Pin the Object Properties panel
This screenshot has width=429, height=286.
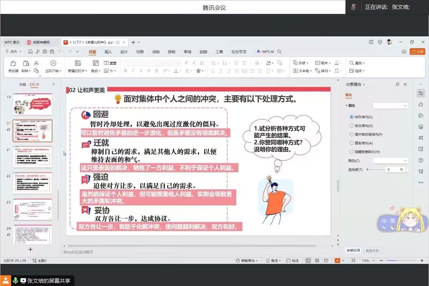click(397, 85)
